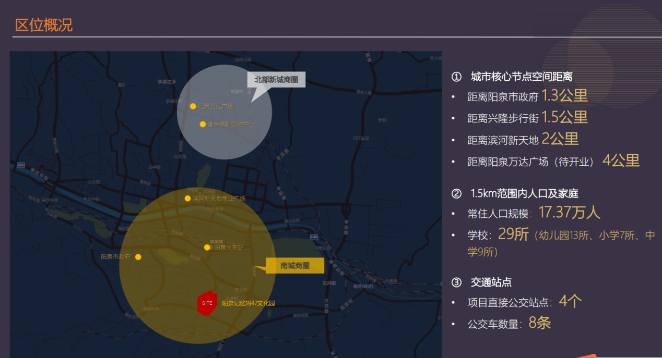Select the 北部新城商圈 callout label
The height and width of the screenshot is (358, 662).
(276, 80)
